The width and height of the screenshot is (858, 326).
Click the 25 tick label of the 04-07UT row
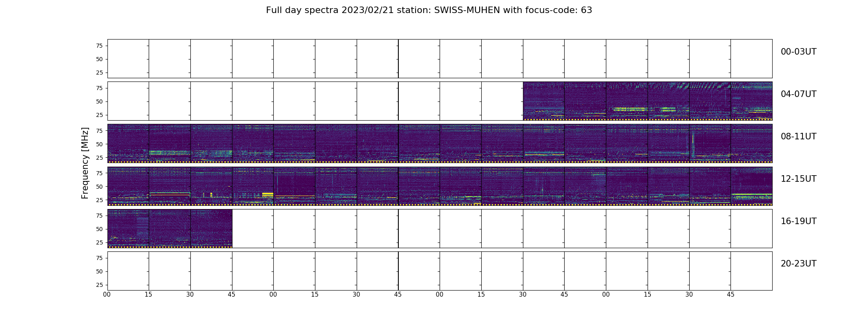(99, 115)
